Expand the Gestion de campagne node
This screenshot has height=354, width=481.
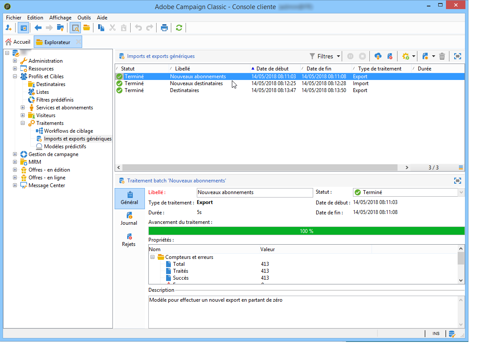click(15, 154)
